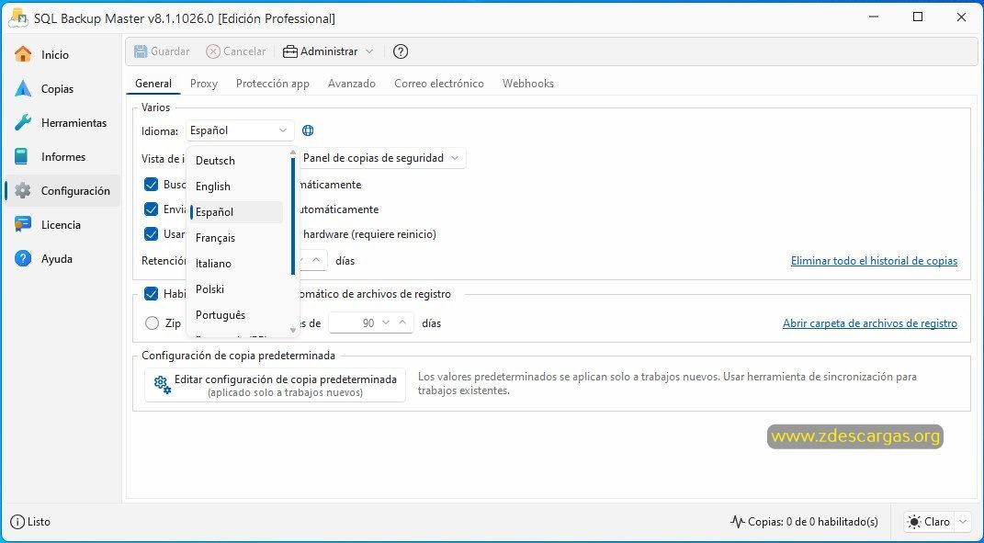Switch to the General tab
This screenshot has width=984, height=543.
pyautogui.click(x=153, y=84)
